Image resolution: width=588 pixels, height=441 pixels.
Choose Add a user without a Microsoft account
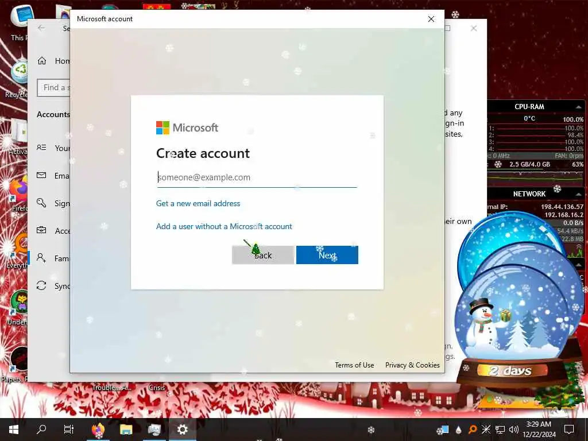point(224,226)
